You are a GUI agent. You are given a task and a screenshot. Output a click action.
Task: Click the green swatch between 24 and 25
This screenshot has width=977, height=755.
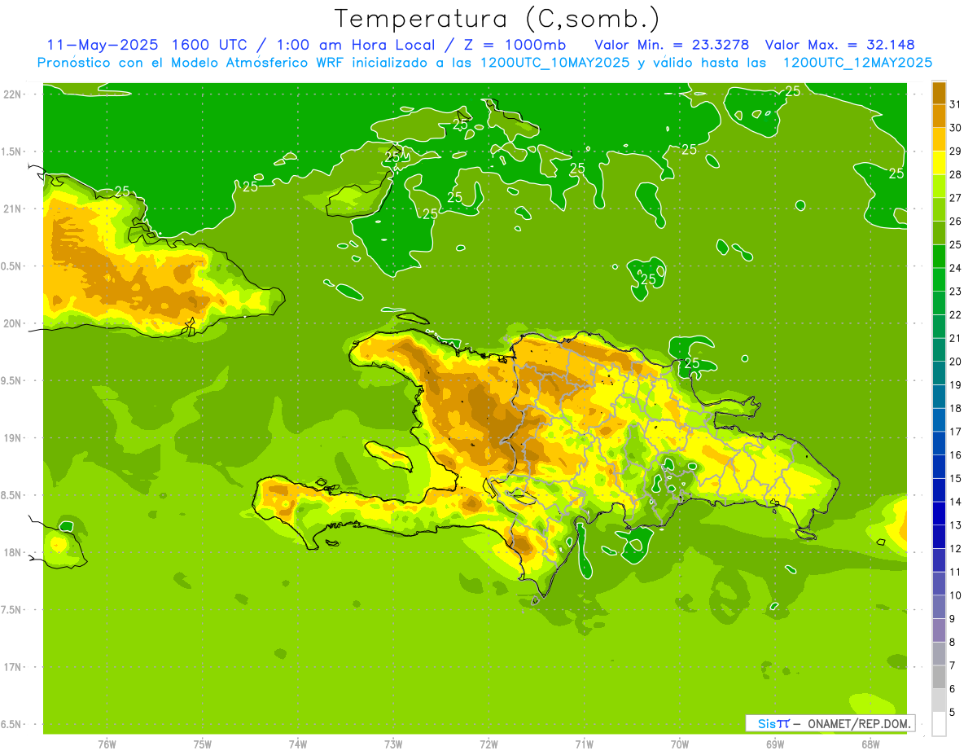tap(939, 256)
